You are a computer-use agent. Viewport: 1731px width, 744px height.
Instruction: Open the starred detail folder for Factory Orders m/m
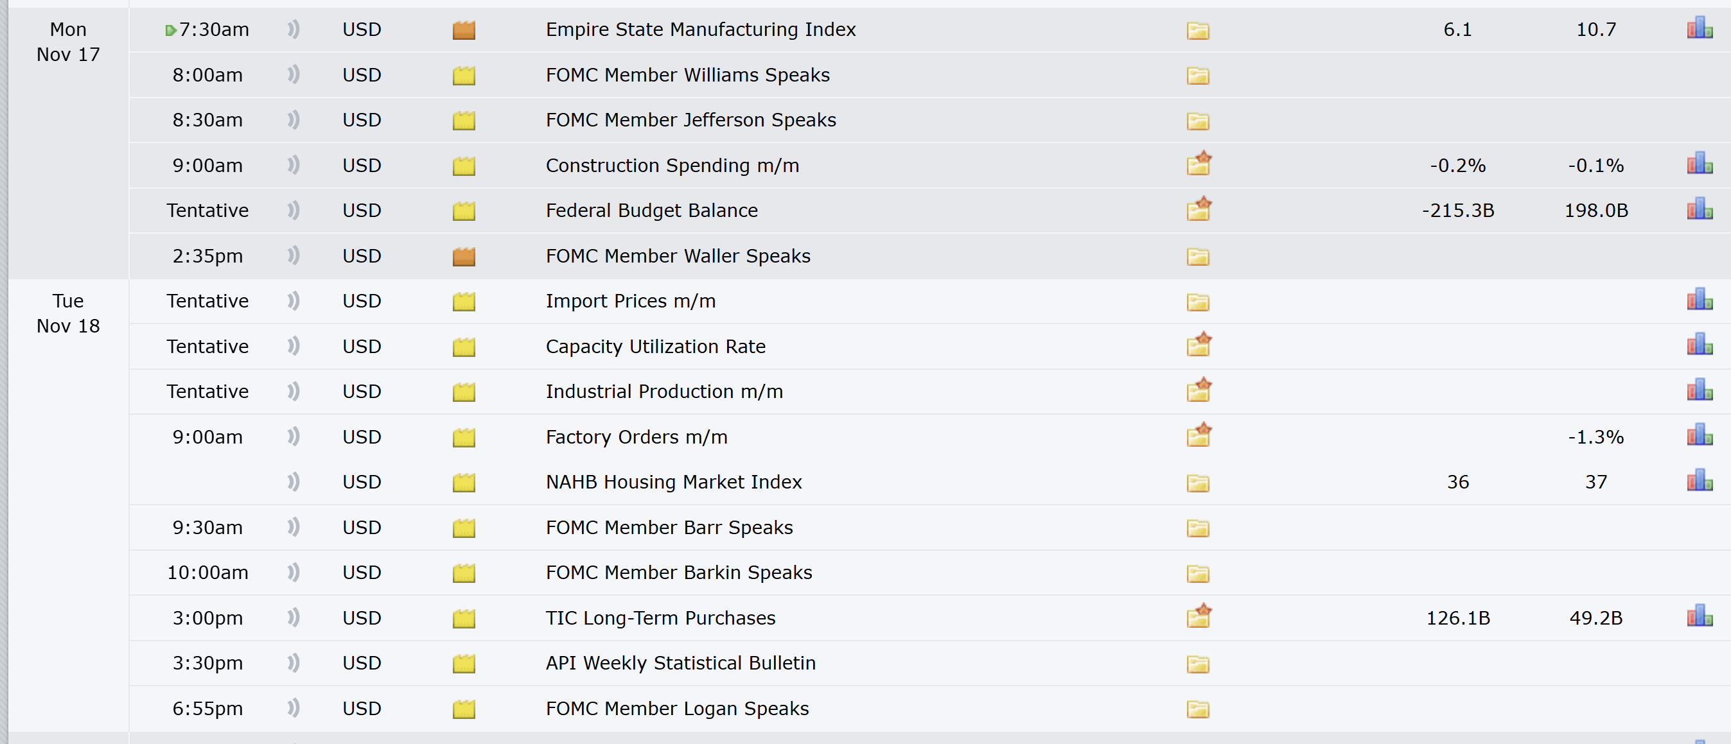pos(1198,435)
